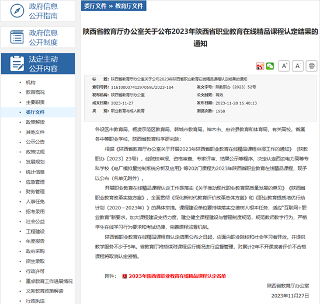Click the article headline title
The height and width of the screenshot is (304, 320).
coord(200,37)
